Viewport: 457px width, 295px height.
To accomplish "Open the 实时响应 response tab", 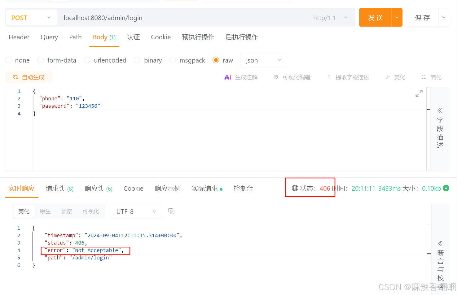I will (21, 189).
